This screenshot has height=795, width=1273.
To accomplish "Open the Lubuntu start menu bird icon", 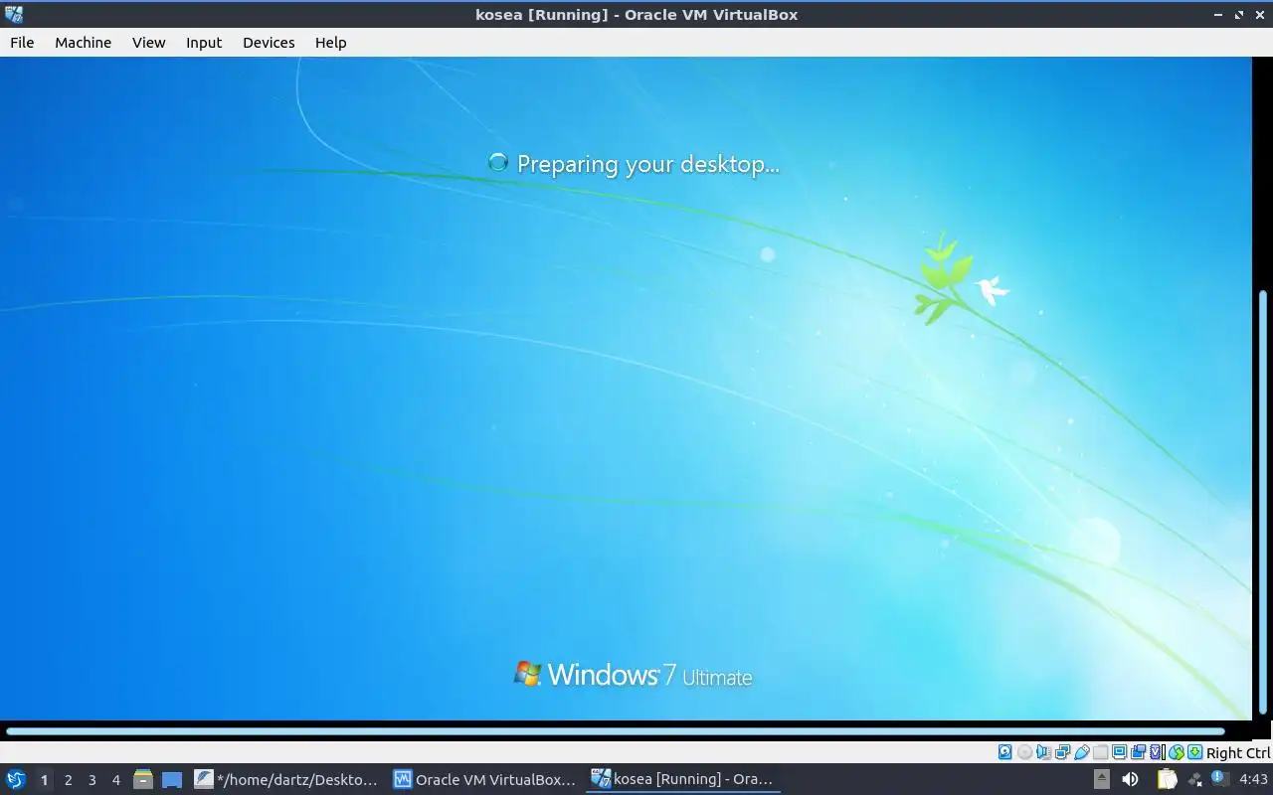I will tap(15, 779).
